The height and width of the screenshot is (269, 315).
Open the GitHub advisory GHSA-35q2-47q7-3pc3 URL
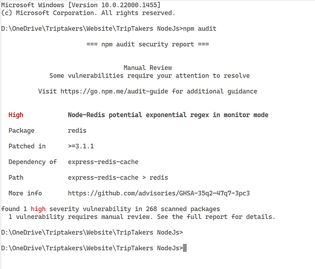coord(159,193)
